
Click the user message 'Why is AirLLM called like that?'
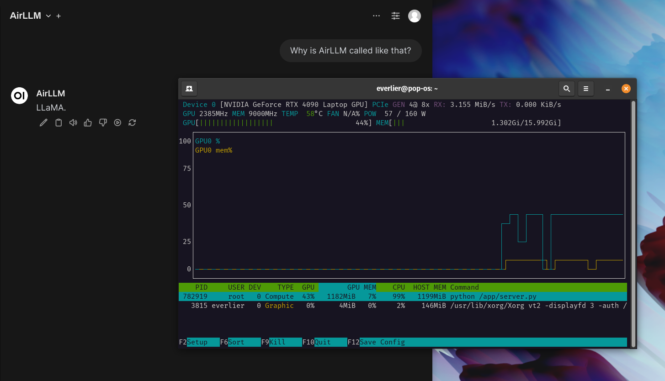tap(351, 50)
